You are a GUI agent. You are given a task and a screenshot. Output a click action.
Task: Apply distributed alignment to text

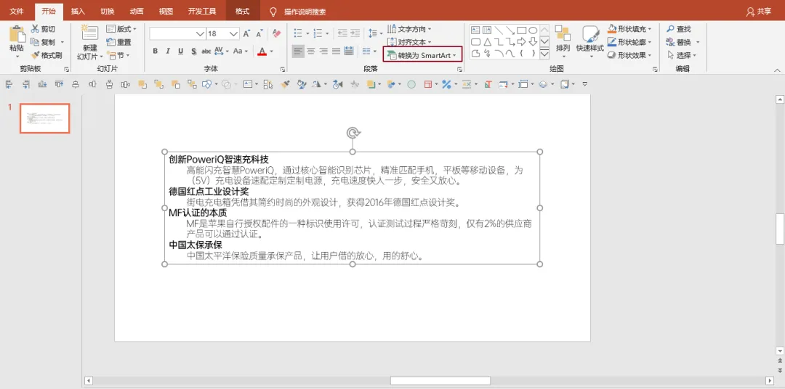[348, 51]
